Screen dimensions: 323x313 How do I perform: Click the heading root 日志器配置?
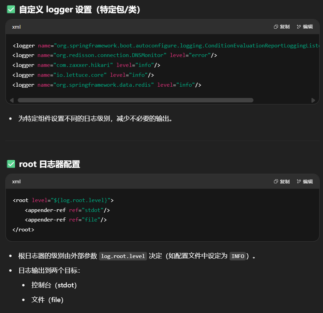[49, 164]
